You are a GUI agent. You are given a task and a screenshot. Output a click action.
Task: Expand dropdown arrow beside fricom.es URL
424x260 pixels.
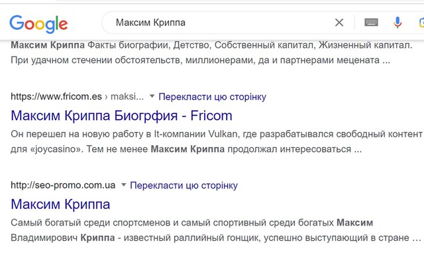click(152, 96)
